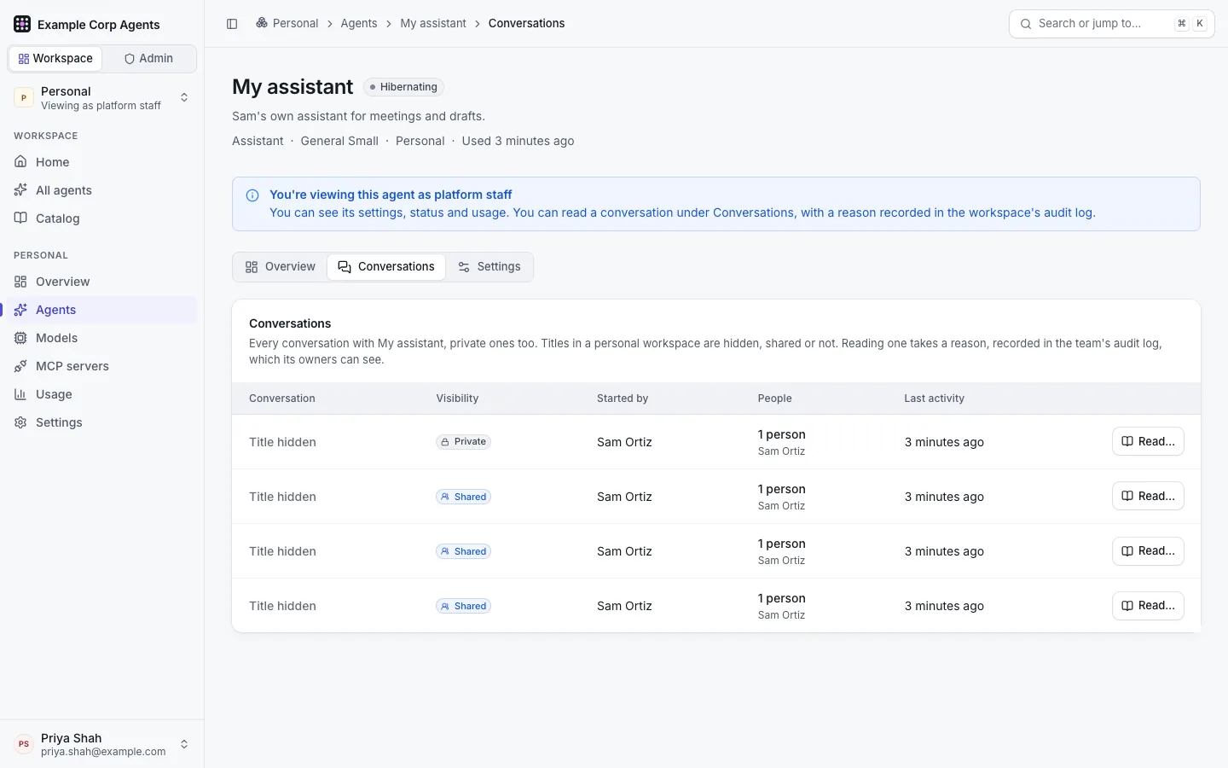Click the Conversations breadcrumb item

526,24
